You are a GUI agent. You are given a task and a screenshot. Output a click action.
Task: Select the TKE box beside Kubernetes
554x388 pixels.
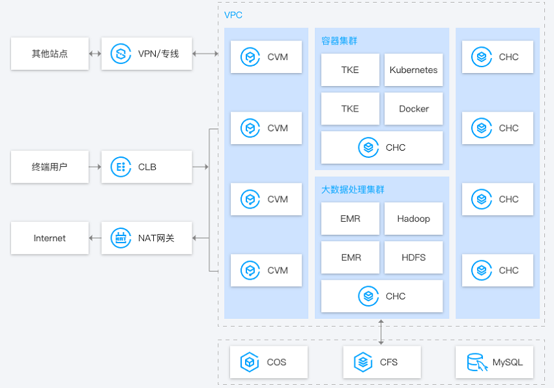pyautogui.click(x=350, y=70)
